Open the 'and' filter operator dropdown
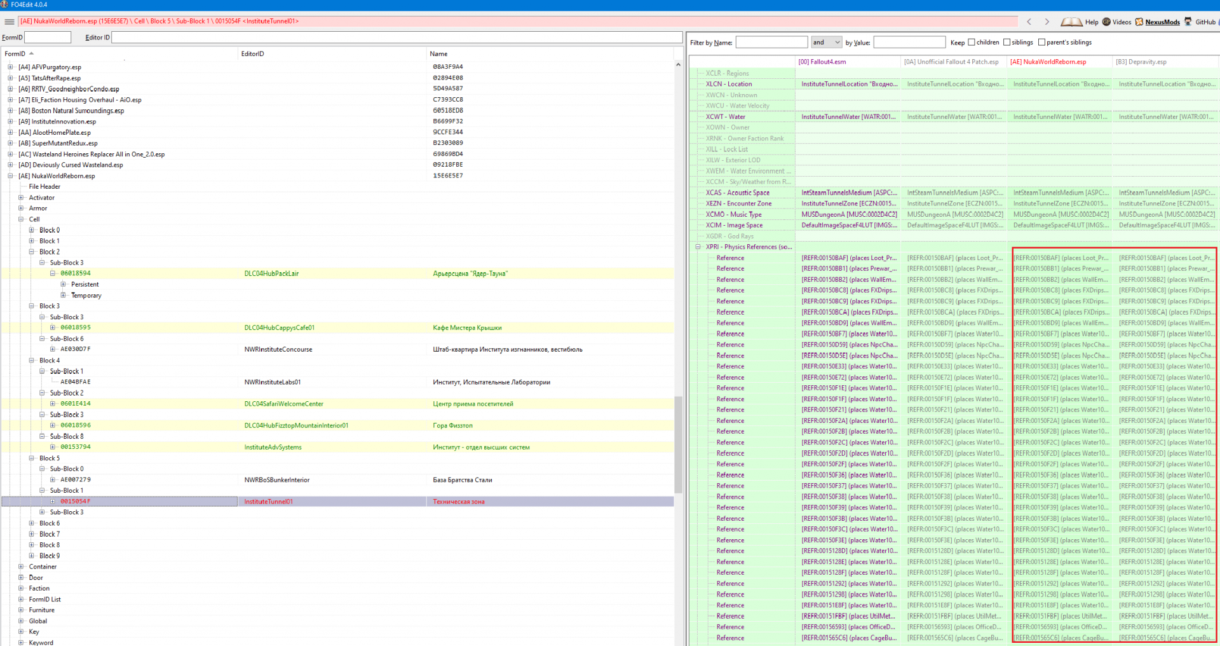This screenshot has width=1220, height=646. click(827, 43)
